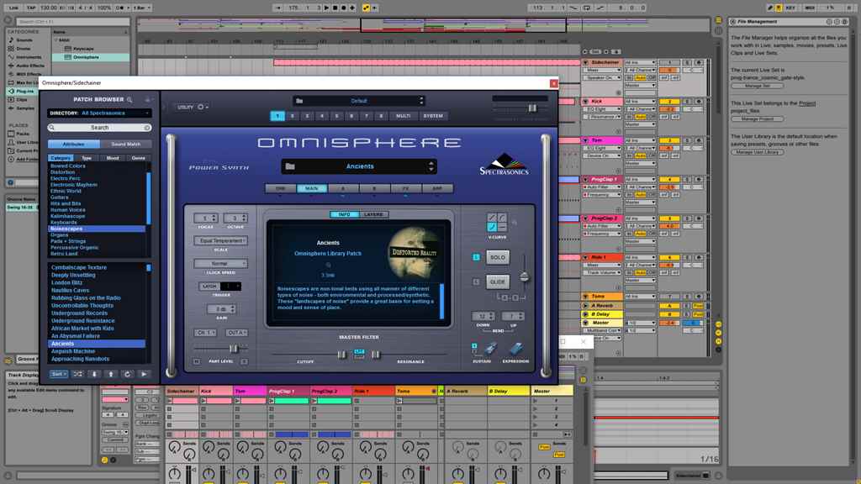This screenshot has width=861, height=484.
Task: Follow the Project link in File Management
Action: coord(807,103)
